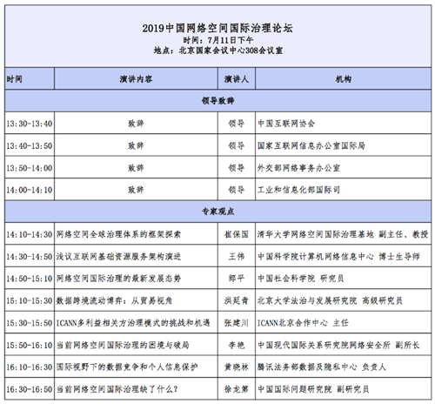Click the time cell 13:30-13:40
Viewport: 435px width, 404px height.
pyautogui.click(x=30, y=124)
